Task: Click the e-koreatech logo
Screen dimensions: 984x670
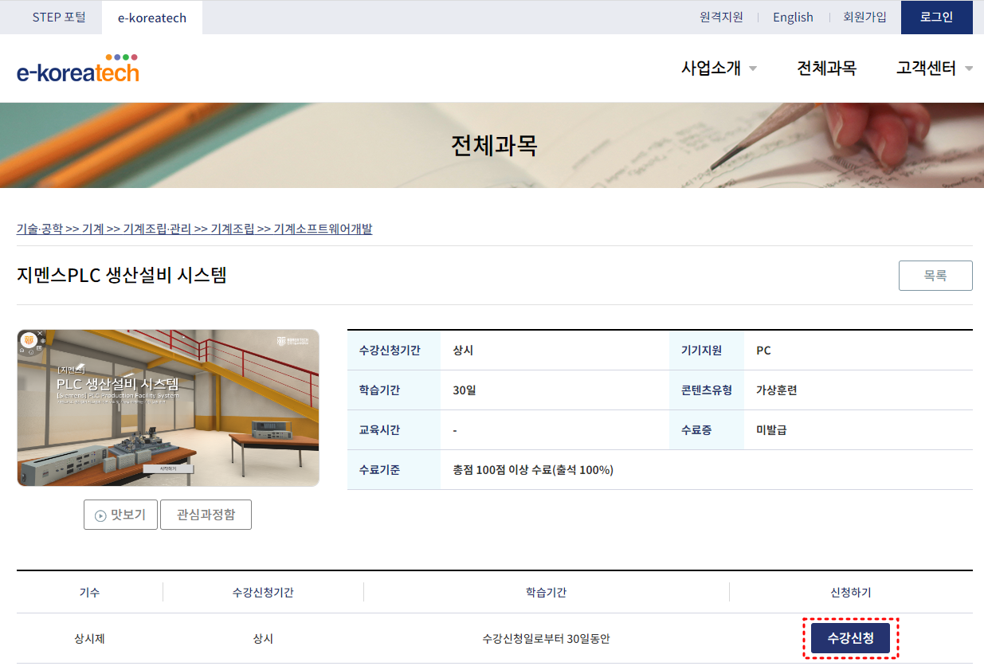Action: tap(78, 69)
